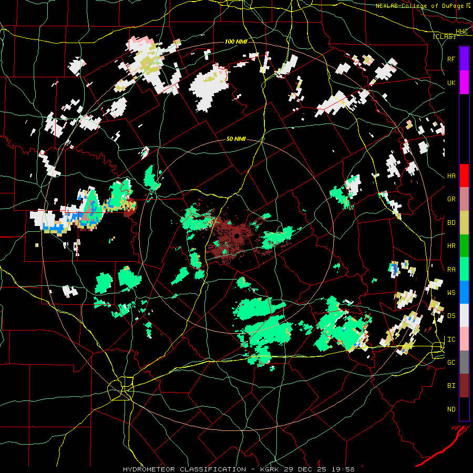Click the blue WS wet snow swatch
The image size is (473, 473).
(x=464, y=292)
